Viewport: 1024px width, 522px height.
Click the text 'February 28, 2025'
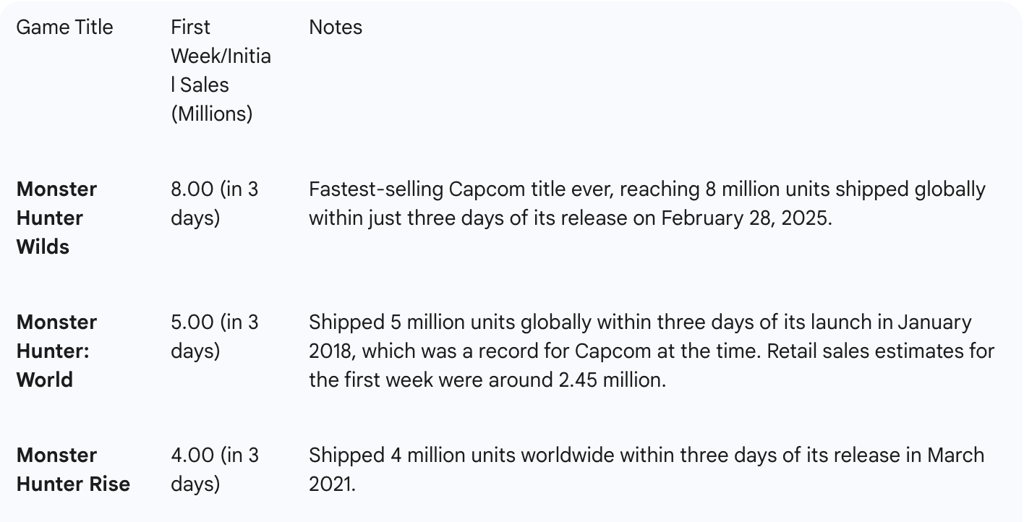(x=746, y=218)
